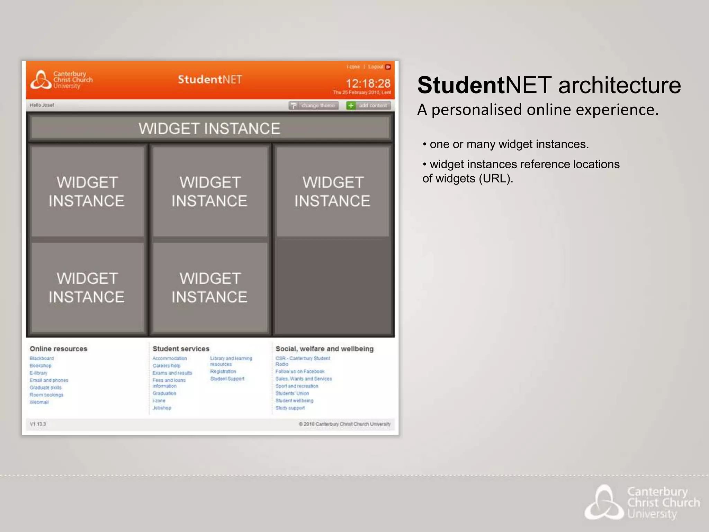Open the Students' Union link
Viewport: 709px width, 532px height.
pyautogui.click(x=292, y=393)
